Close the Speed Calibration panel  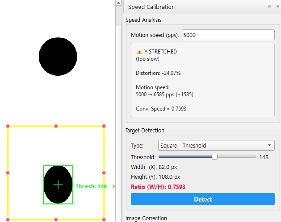pos(278,6)
